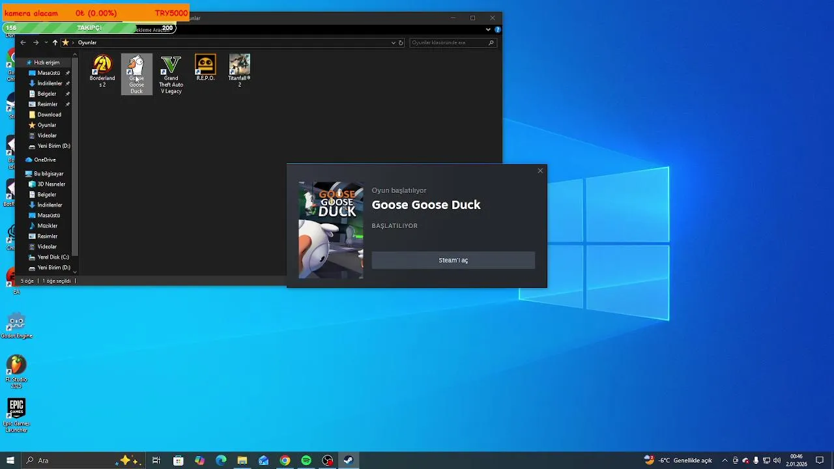The width and height of the screenshot is (834, 469).
Task: Click the navigation pane scroll-down arrow
Action: tap(76, 272)
